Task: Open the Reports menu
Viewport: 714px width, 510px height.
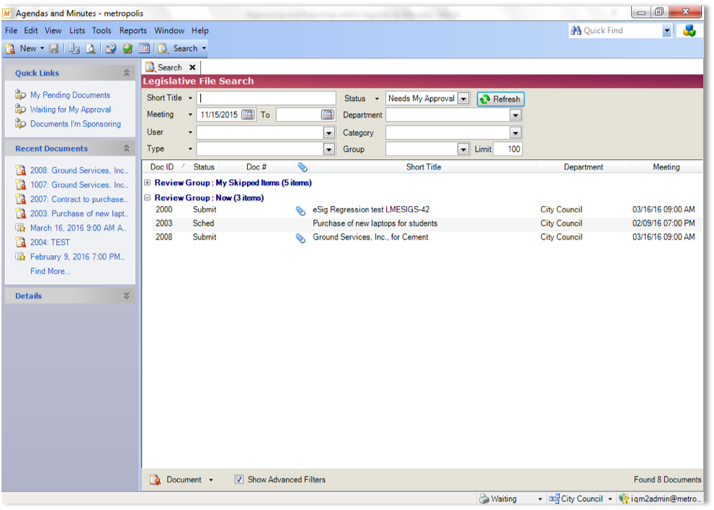Action: click(133, 30)
